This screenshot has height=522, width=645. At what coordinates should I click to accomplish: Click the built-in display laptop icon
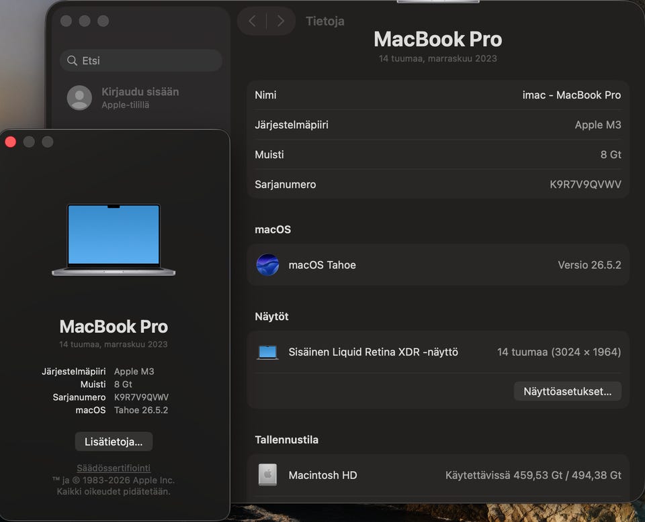click(267, 352)
